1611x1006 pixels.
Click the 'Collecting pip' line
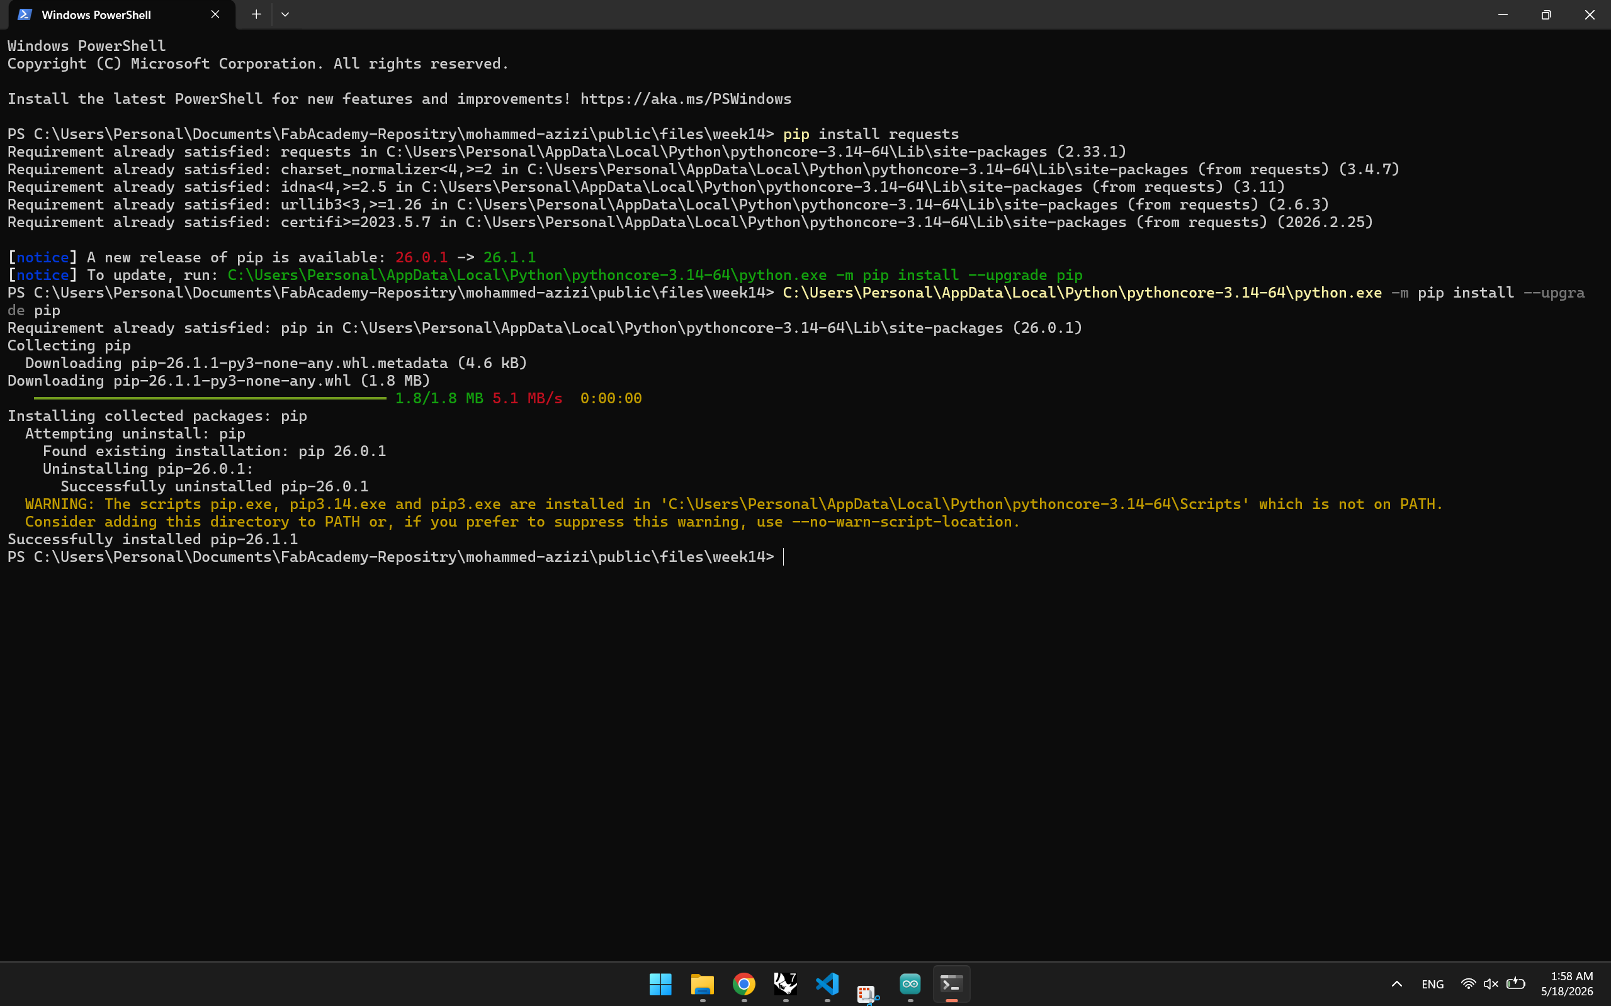(69, 346)
